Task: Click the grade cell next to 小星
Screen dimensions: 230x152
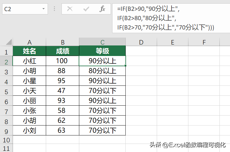Action: point(102,81)
